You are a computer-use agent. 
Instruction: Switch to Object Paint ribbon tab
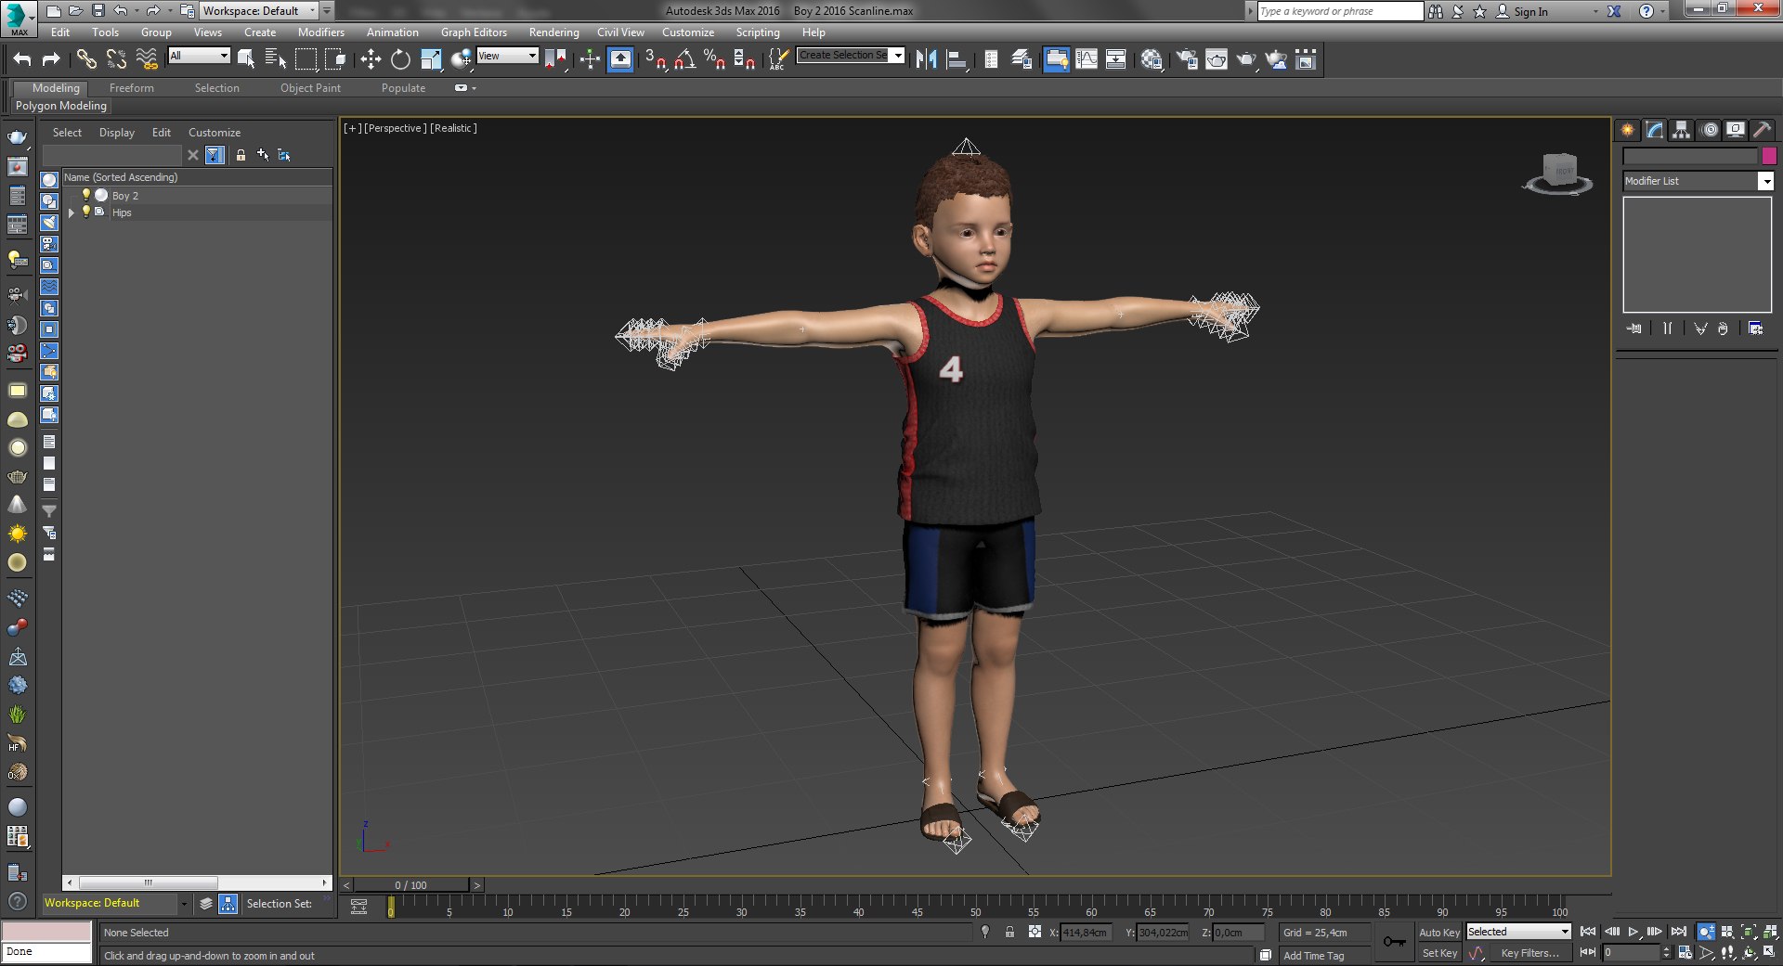point(310,88)
